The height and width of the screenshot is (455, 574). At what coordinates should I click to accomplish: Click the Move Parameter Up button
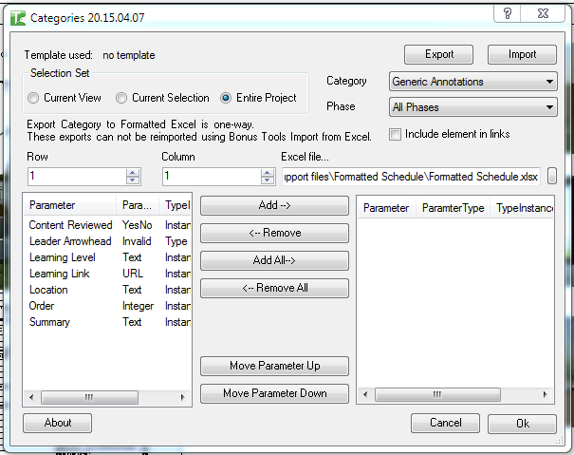click(274, 366)
